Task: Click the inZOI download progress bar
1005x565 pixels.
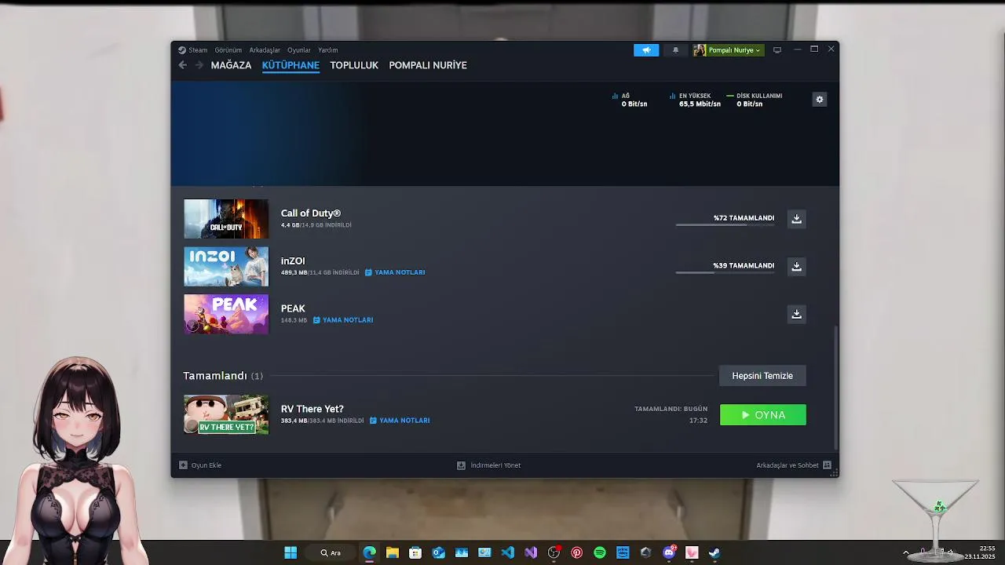Action: [725, 273]
